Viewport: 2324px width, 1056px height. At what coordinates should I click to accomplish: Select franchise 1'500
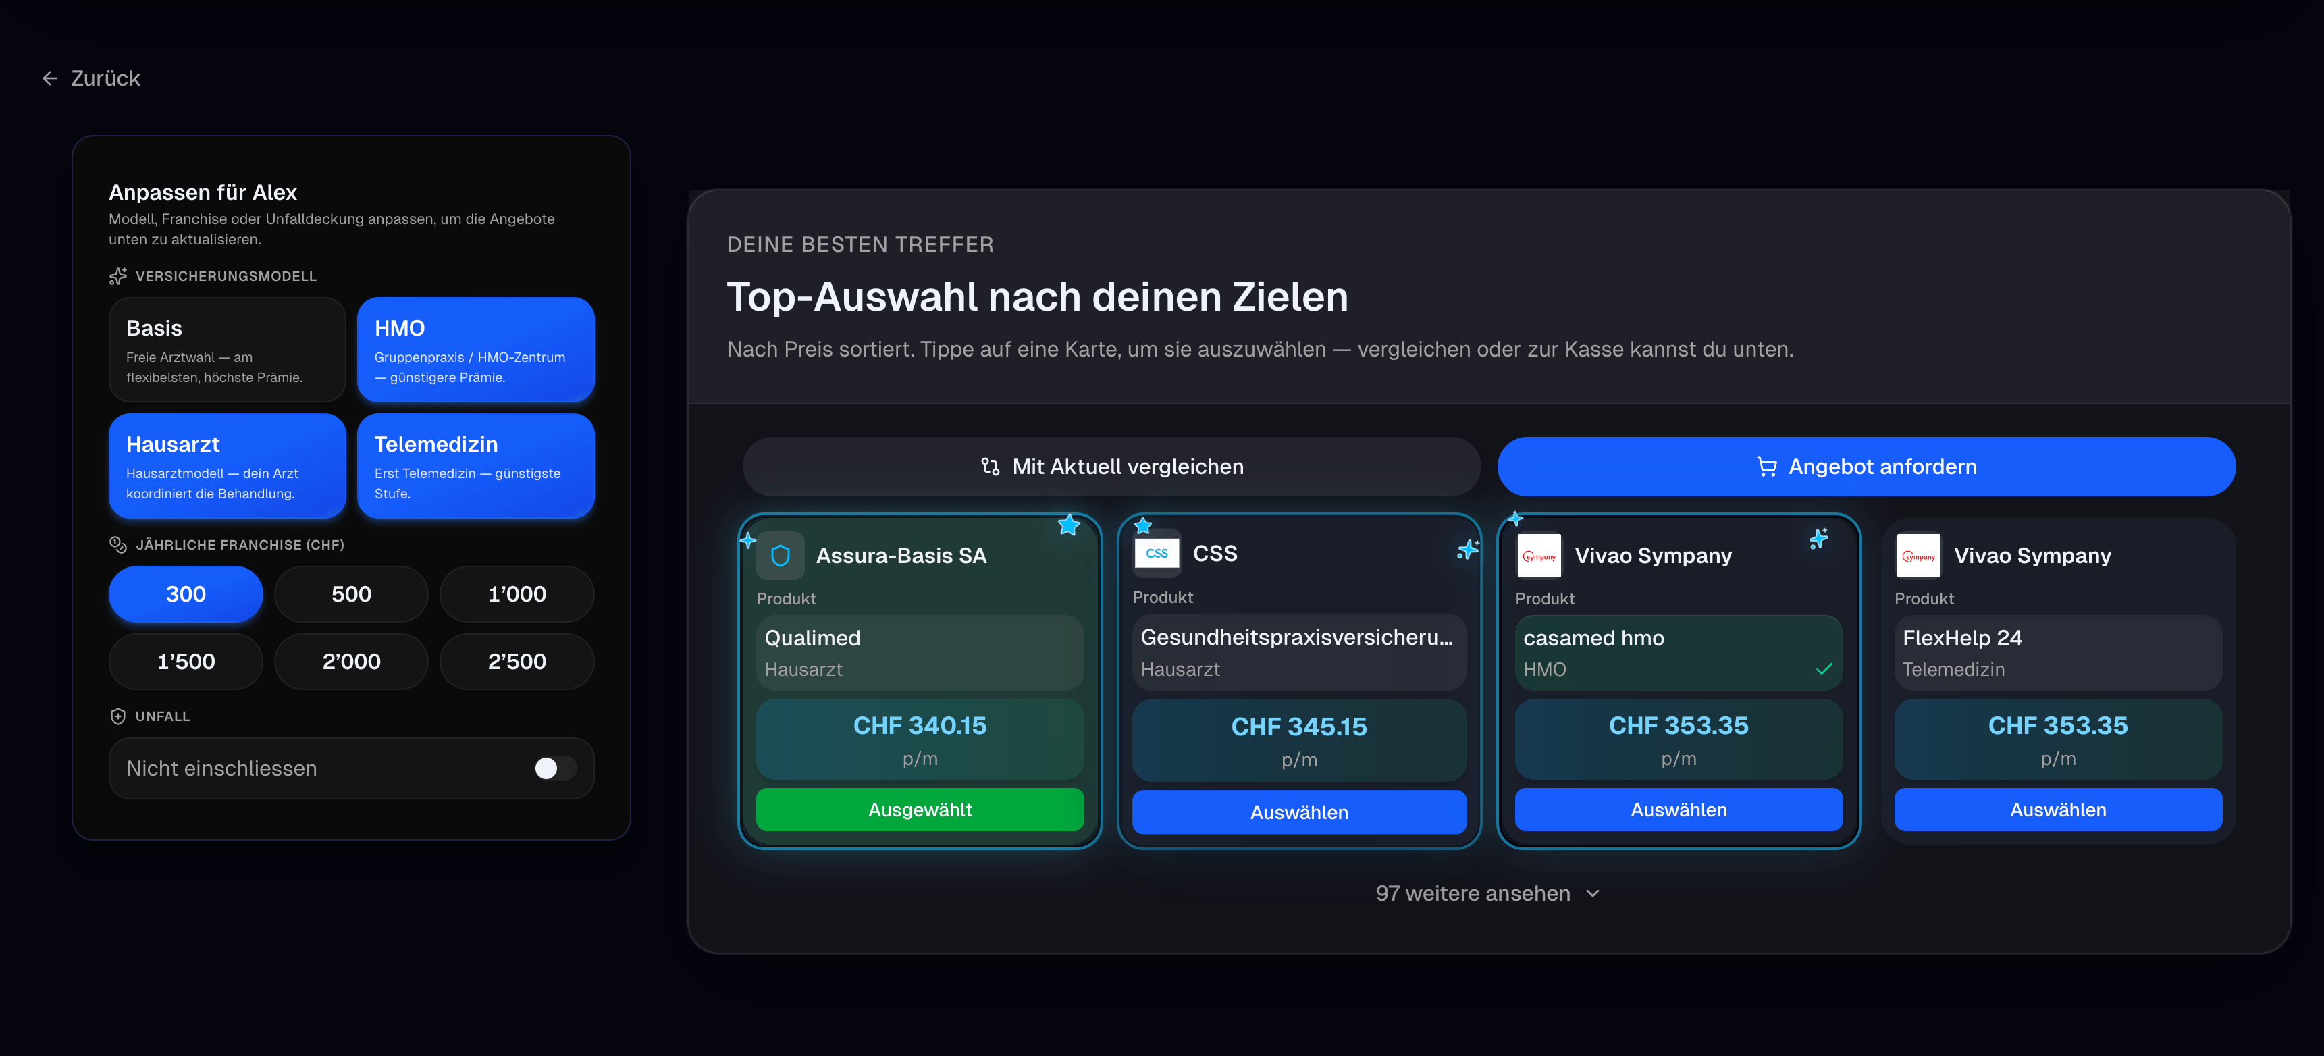coord(186,662)
